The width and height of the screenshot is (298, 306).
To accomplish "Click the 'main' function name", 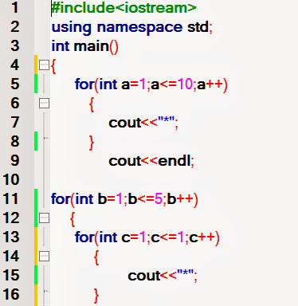I will (92, 46).
